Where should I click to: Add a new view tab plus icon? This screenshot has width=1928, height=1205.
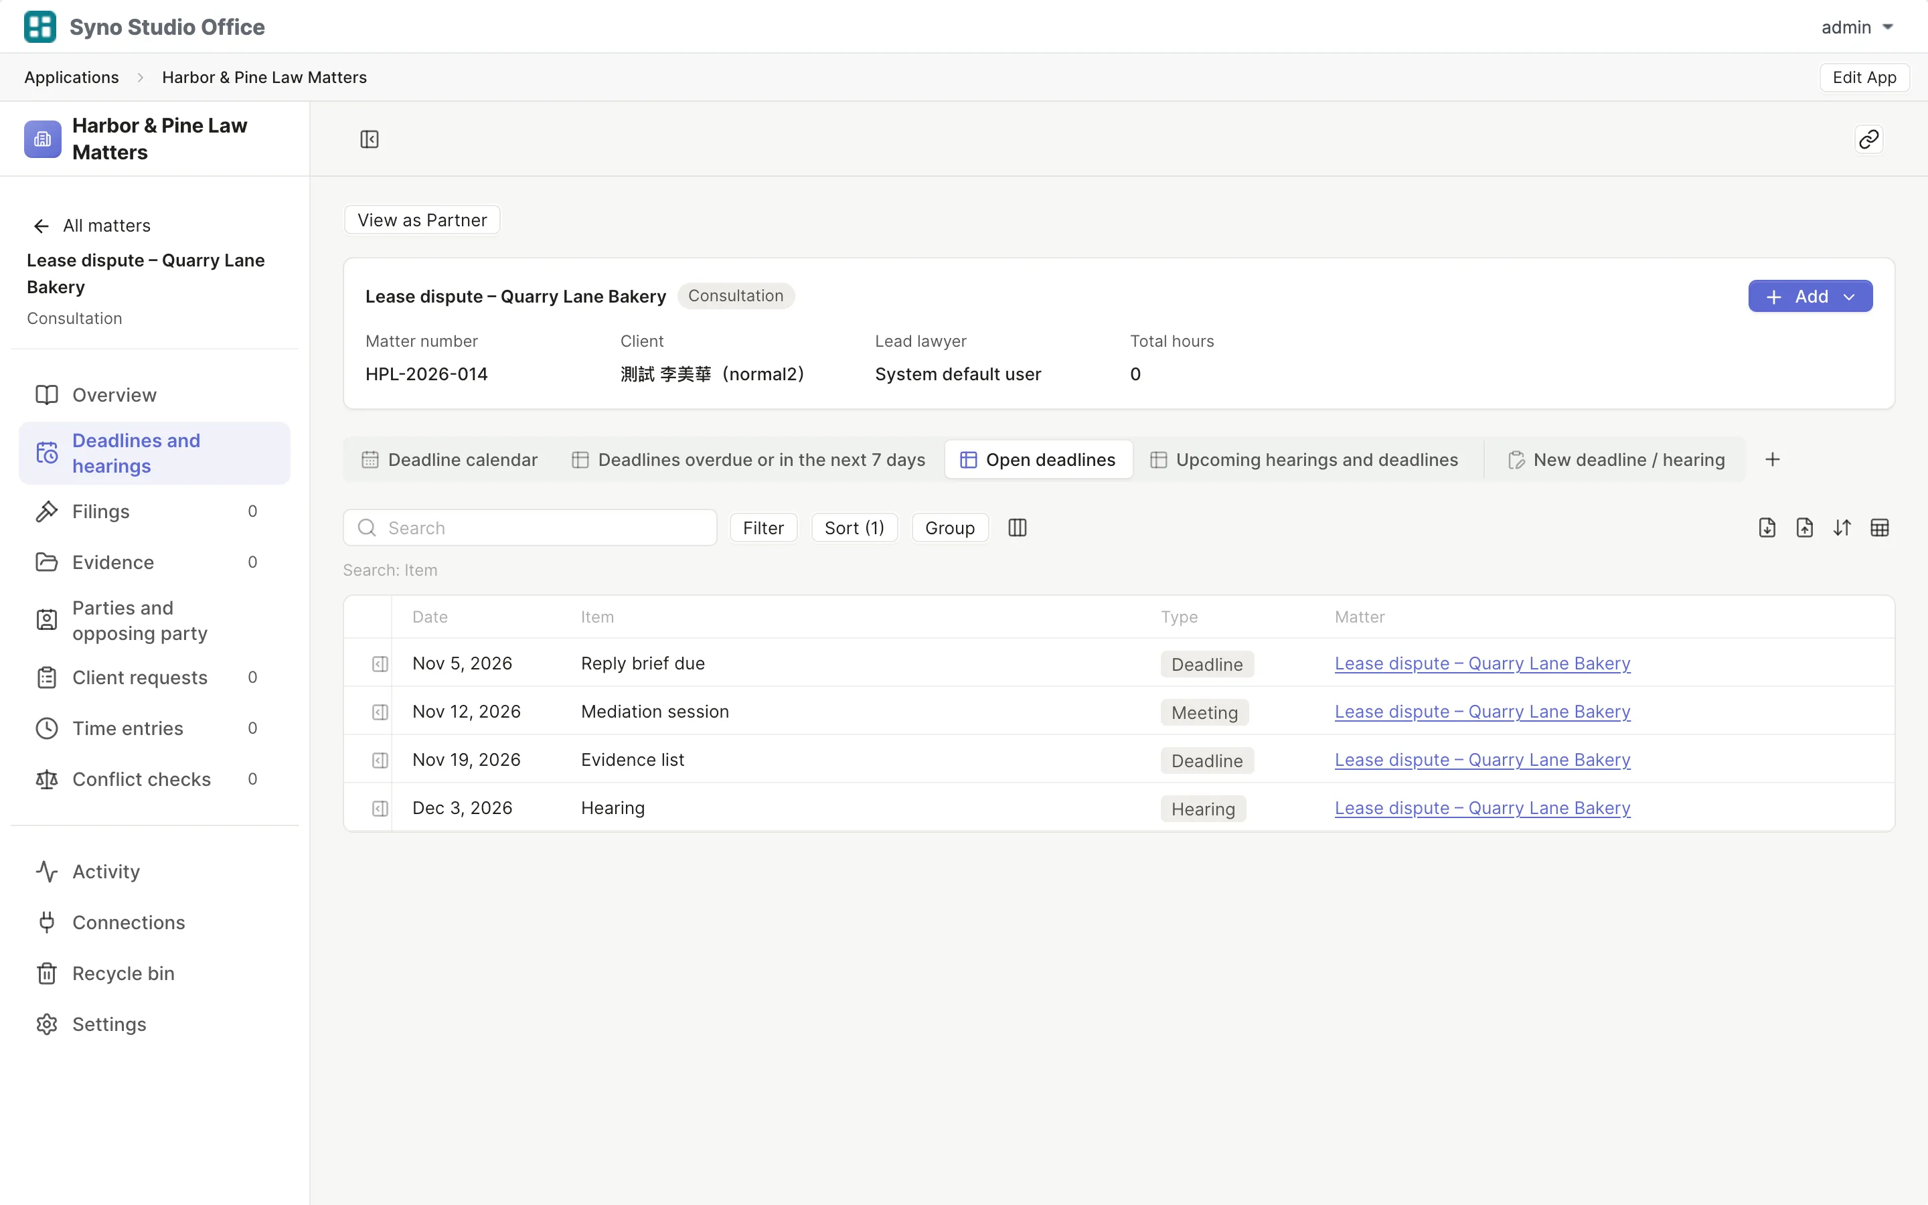pos(1773,460)
